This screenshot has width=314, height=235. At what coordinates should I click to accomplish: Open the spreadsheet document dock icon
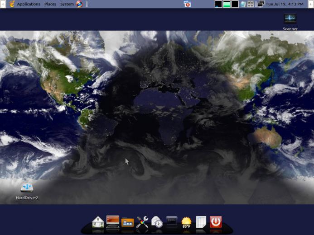201,222
